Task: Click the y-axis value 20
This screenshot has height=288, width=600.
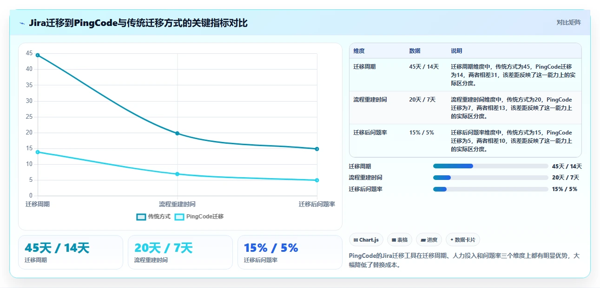Action: (x=29, y=133)
